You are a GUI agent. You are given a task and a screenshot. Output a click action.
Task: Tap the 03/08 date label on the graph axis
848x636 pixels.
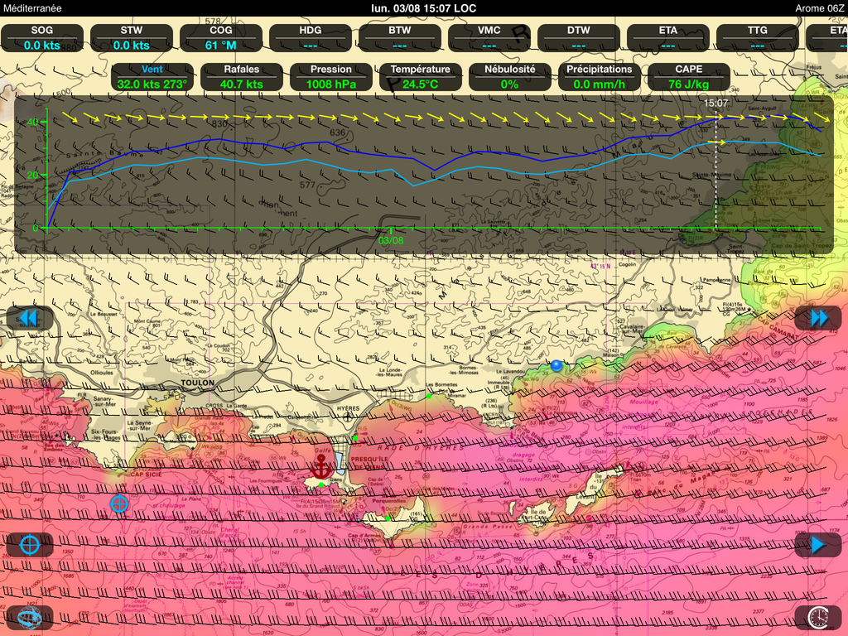(391, 241)
